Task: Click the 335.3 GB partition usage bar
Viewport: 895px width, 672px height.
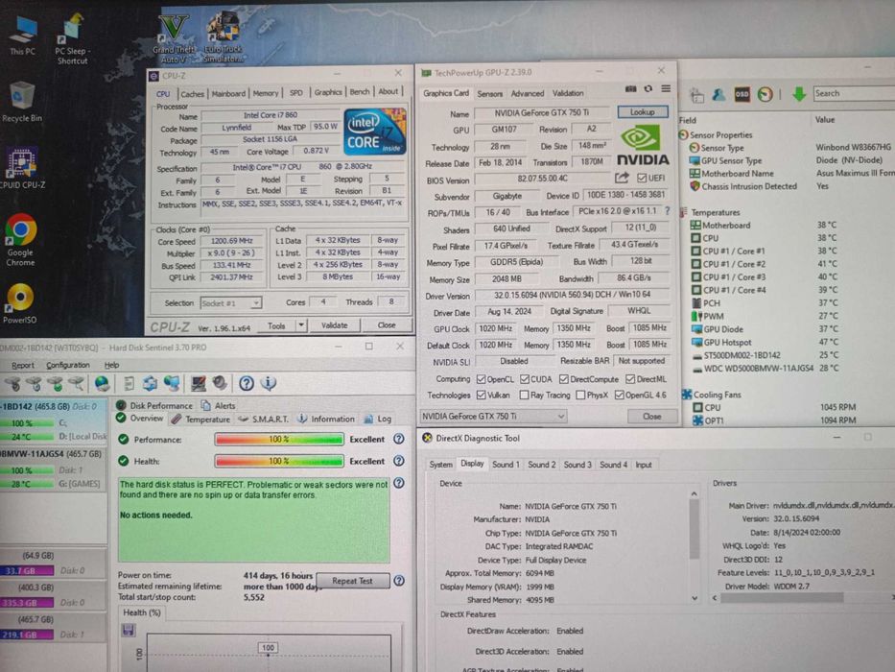Action: (x=27, y=602)
